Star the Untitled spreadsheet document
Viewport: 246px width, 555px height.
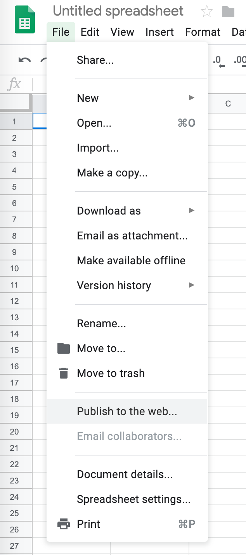coord(206,12)
